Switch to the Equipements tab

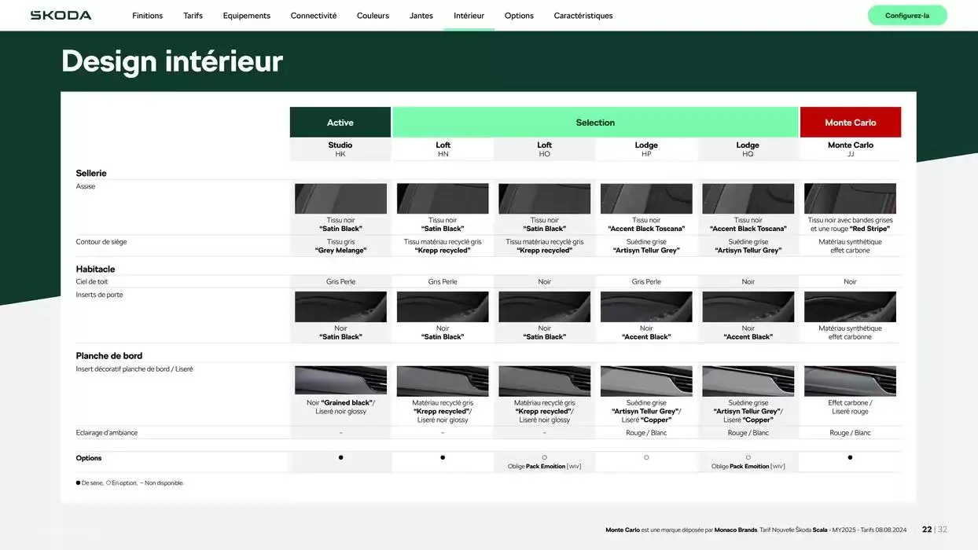[246, 16]
